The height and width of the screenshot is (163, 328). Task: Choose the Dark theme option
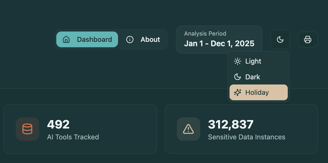point(259,77)
